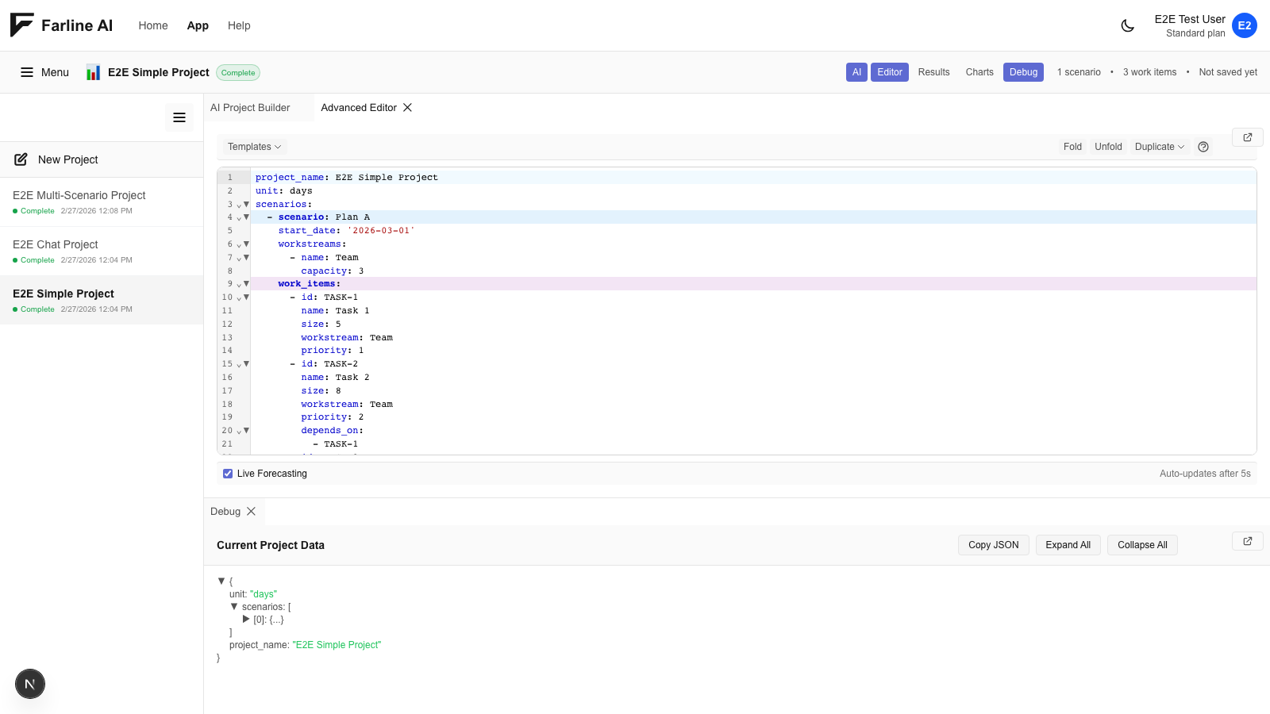Switch to the AI Project Builder tab
This screenshot has height=714, width=1270.
coord(250,107)
